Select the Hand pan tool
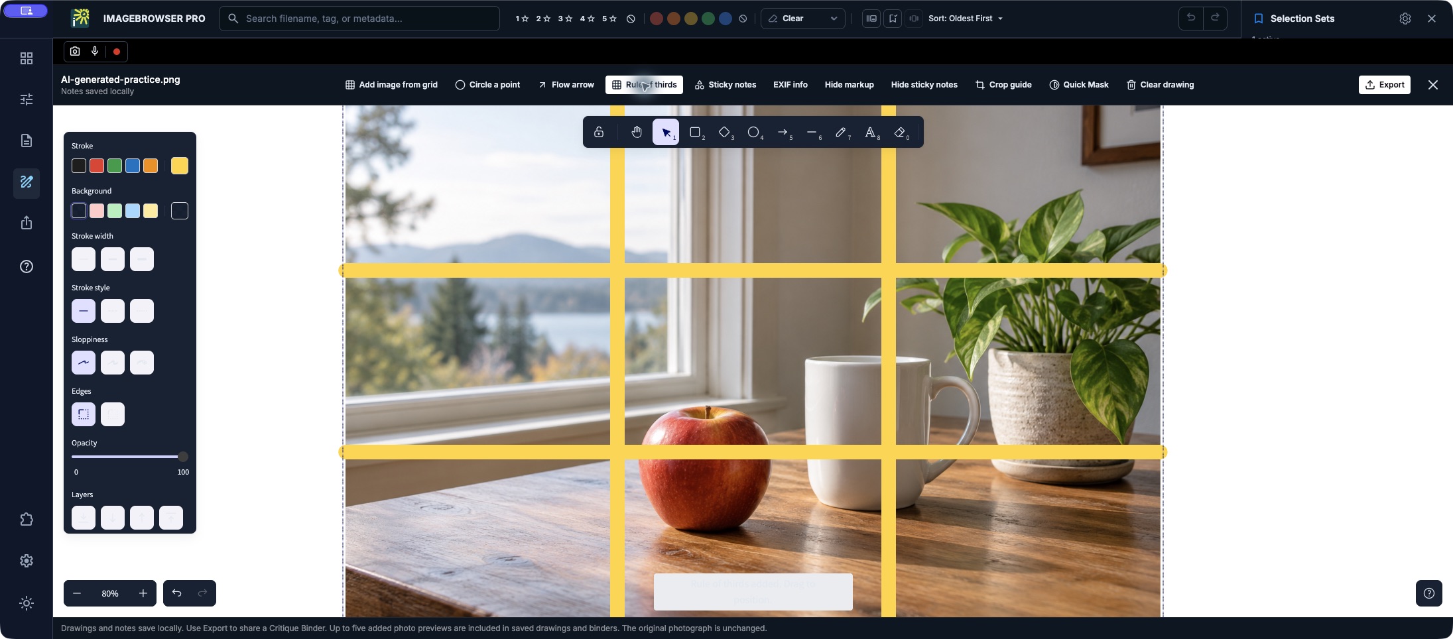This screenshot has width=1453, height=639. 637,132
